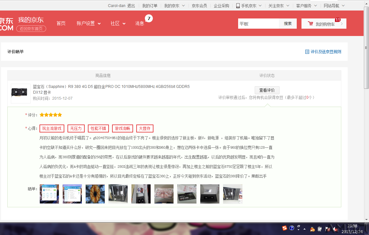This screenshot has height=235, width=369.
Task: Select the 性能不错 tag
Action: coord(98,128)
